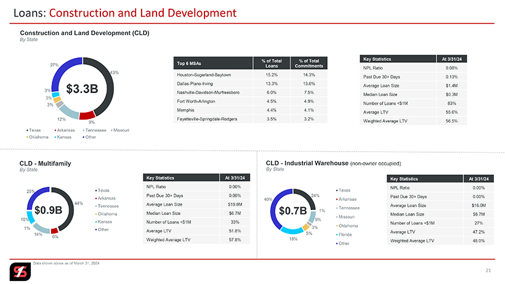Viewport: 505px width, 284px height.
Task: Click the 24% label on Industrial Warehouse chart
Action: tap(315, 196)
